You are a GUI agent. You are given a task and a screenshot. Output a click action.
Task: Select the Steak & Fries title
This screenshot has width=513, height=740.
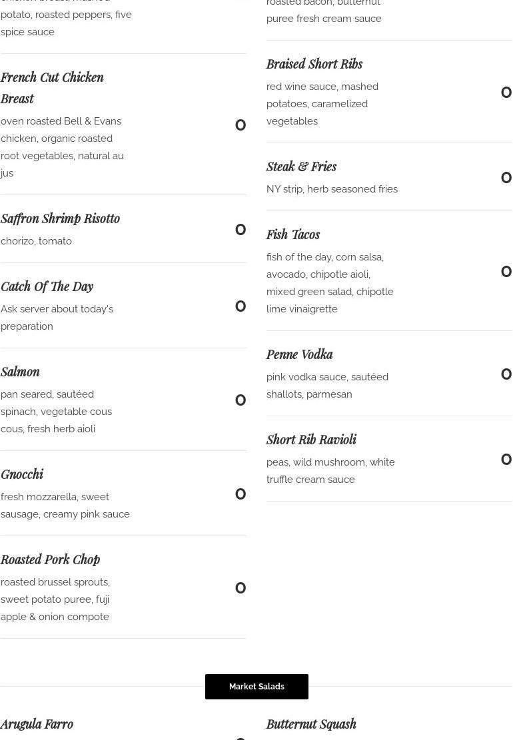301,167
